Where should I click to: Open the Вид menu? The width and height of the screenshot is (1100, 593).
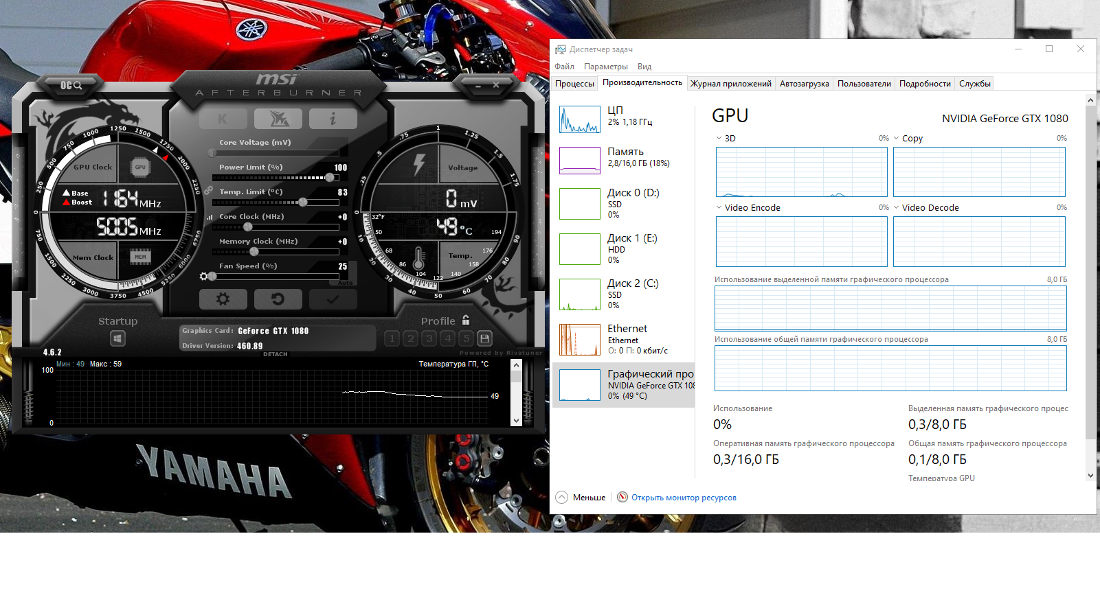(x=644, y=67)
